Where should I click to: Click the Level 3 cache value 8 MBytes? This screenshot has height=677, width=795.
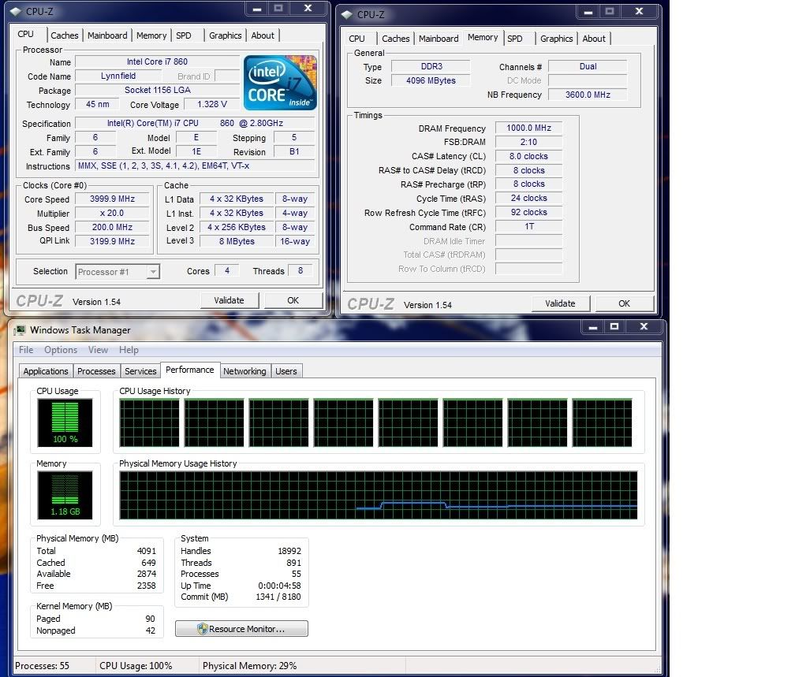(x=237, y=242)
